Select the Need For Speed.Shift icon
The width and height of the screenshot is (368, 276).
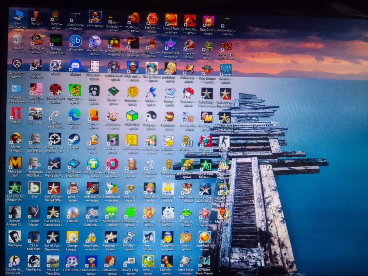(55, 115)
